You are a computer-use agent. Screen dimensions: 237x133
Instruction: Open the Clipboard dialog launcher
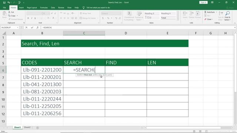pos(24,23)
